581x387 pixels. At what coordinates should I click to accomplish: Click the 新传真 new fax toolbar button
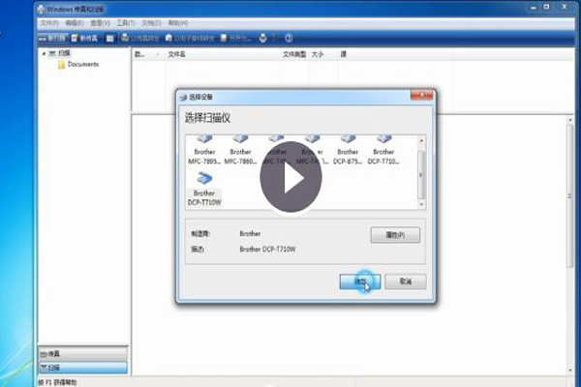click(x=85, y=38)
